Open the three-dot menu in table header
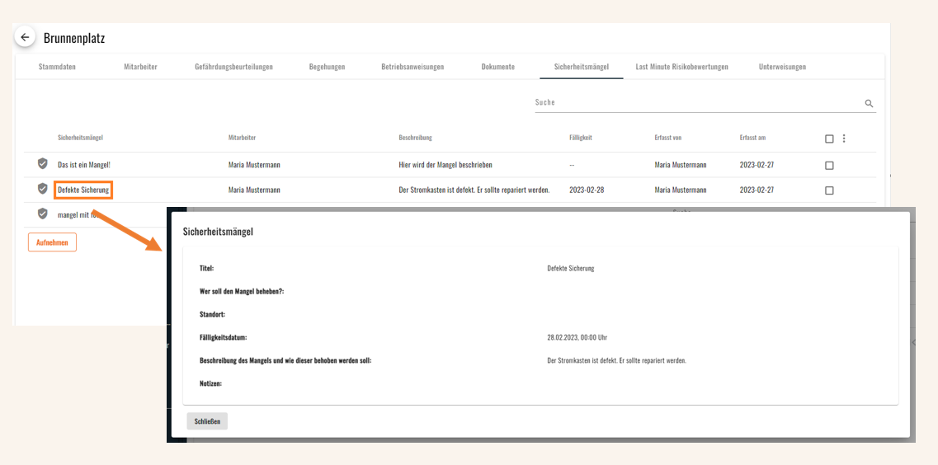 click(x=843, y=139)
